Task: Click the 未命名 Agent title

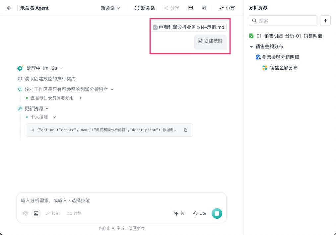Action: tap(34, 8)
